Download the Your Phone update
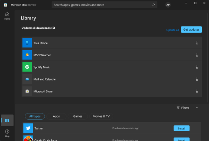This screenshot has width=209, height=141. click(197, 43)
